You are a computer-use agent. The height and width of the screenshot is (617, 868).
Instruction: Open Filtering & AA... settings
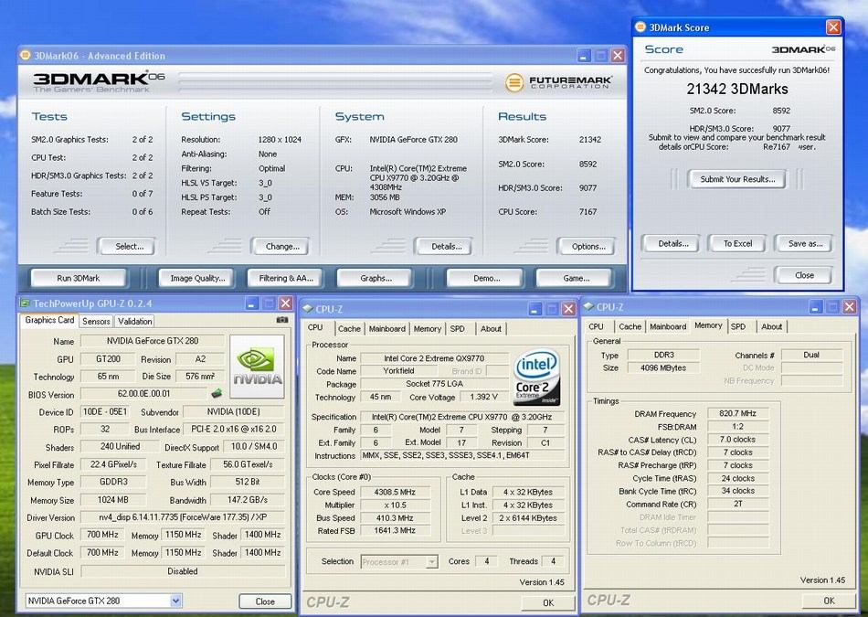click(286, 278)
